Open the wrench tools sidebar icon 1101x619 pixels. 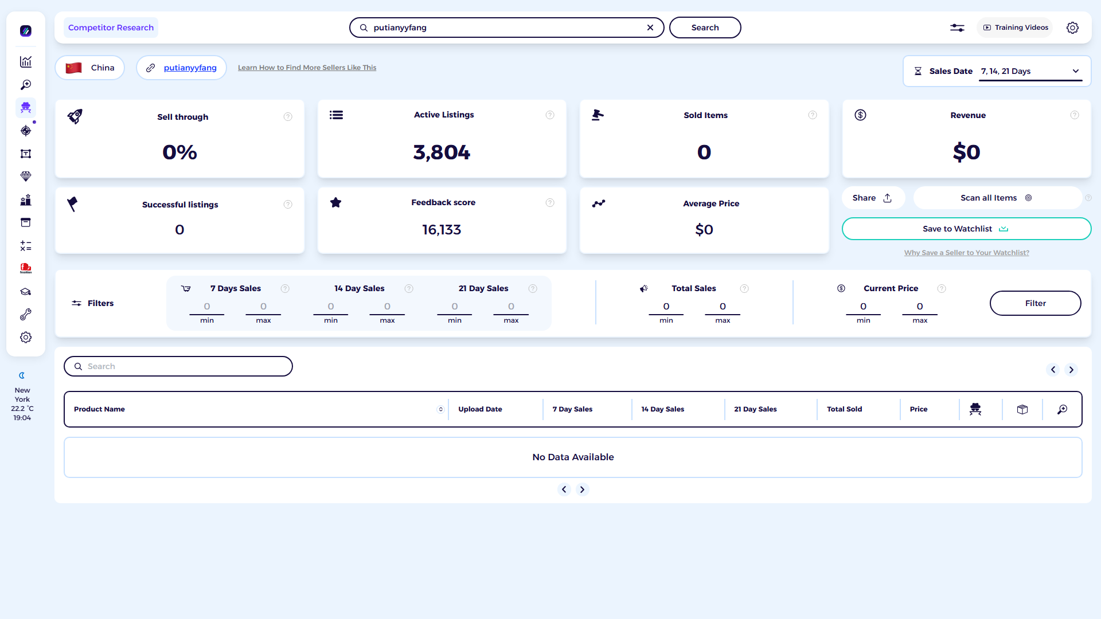tap(26, 315)
